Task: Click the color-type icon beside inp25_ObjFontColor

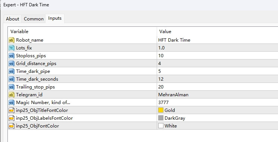Action: coord(12,126)
